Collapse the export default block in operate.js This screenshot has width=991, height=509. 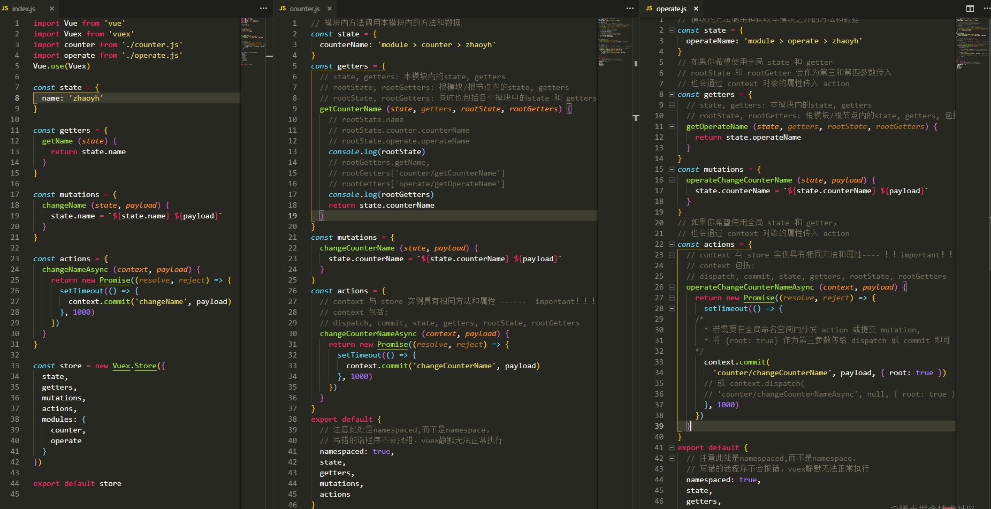[x=672, y=448]
